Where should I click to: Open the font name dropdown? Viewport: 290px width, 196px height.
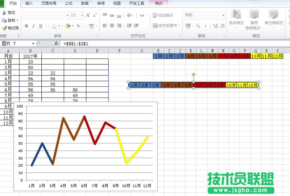pos(67,15)
